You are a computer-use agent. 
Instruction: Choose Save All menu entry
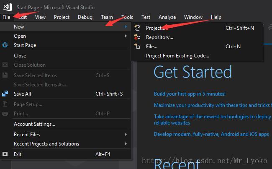point(65,94)
